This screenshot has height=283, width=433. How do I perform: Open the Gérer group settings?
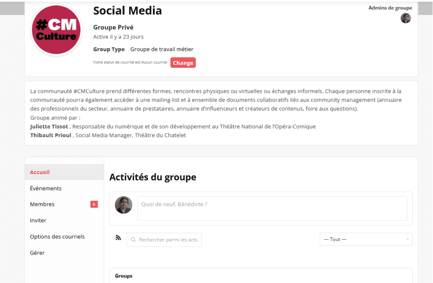pos(37,252)
